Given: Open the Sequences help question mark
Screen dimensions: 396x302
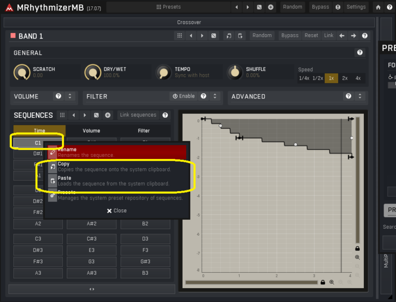Looking at the screenshot, I should (165, 115).
